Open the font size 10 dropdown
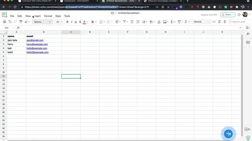 tap(59, 22)
